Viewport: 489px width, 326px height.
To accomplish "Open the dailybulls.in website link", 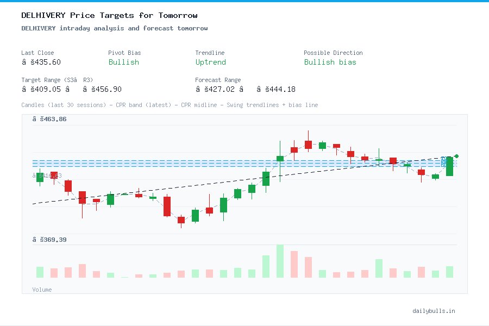I will click(434, 311).
